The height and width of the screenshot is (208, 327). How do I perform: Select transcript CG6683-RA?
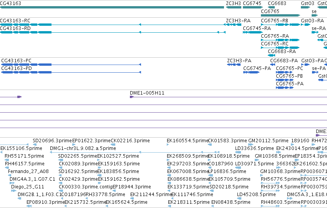(x=272, y=55)
